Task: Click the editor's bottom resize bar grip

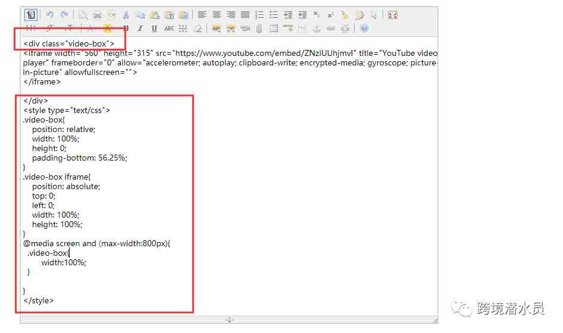Action: [x=229, y=320]
